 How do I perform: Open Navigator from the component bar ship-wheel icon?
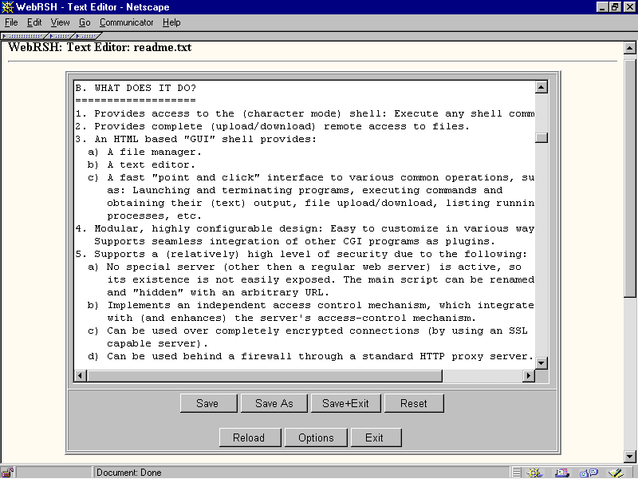point(534,473)
